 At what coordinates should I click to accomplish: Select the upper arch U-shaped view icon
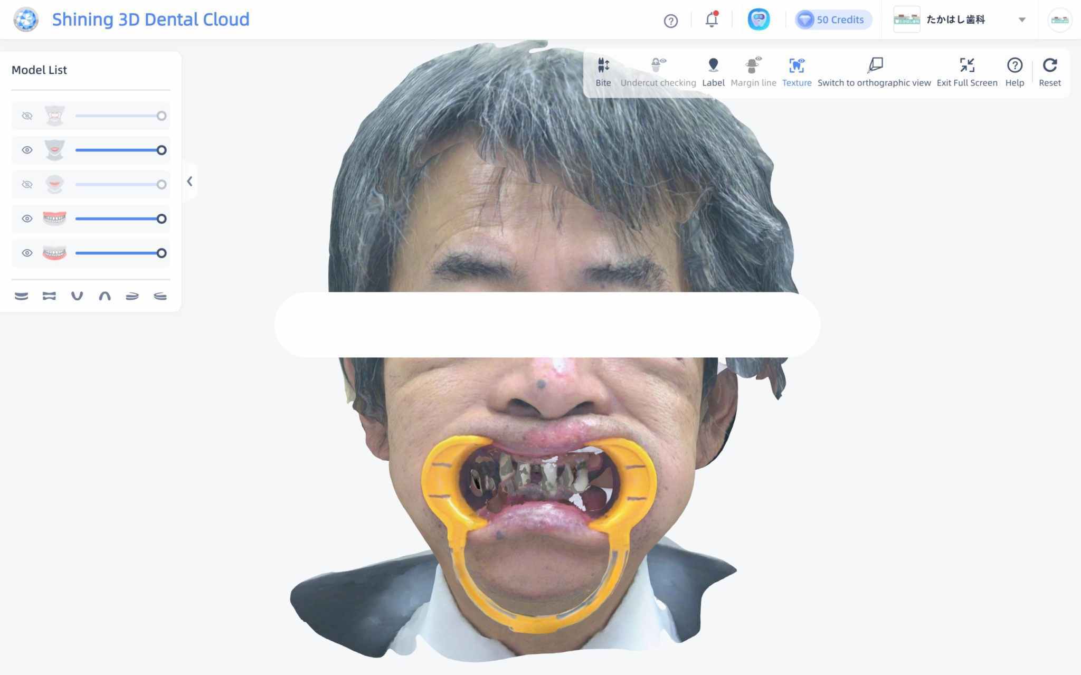click(x=77, y=296)
